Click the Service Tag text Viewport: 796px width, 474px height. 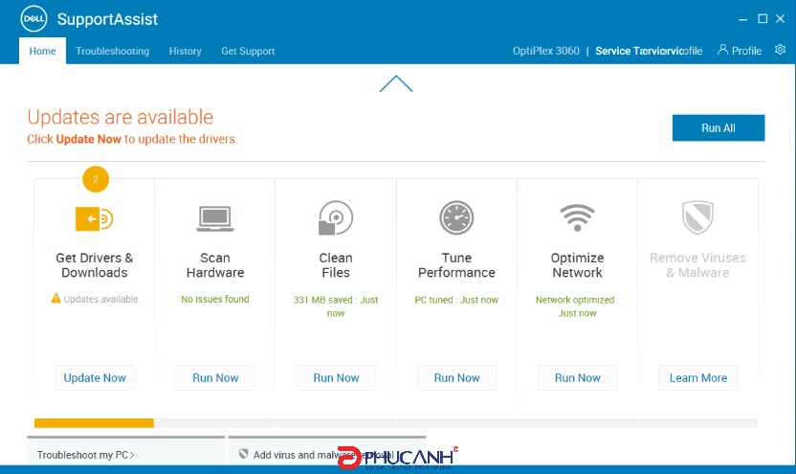[649, 51]
